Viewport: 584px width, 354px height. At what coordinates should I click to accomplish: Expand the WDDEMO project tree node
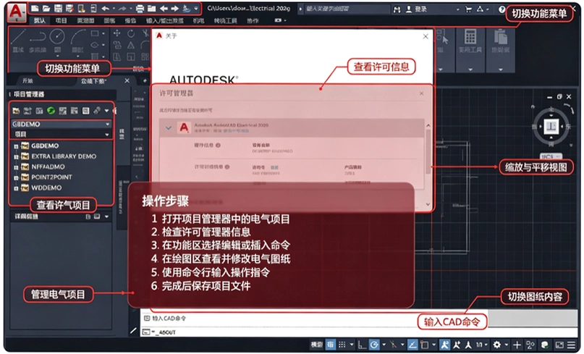16,188
